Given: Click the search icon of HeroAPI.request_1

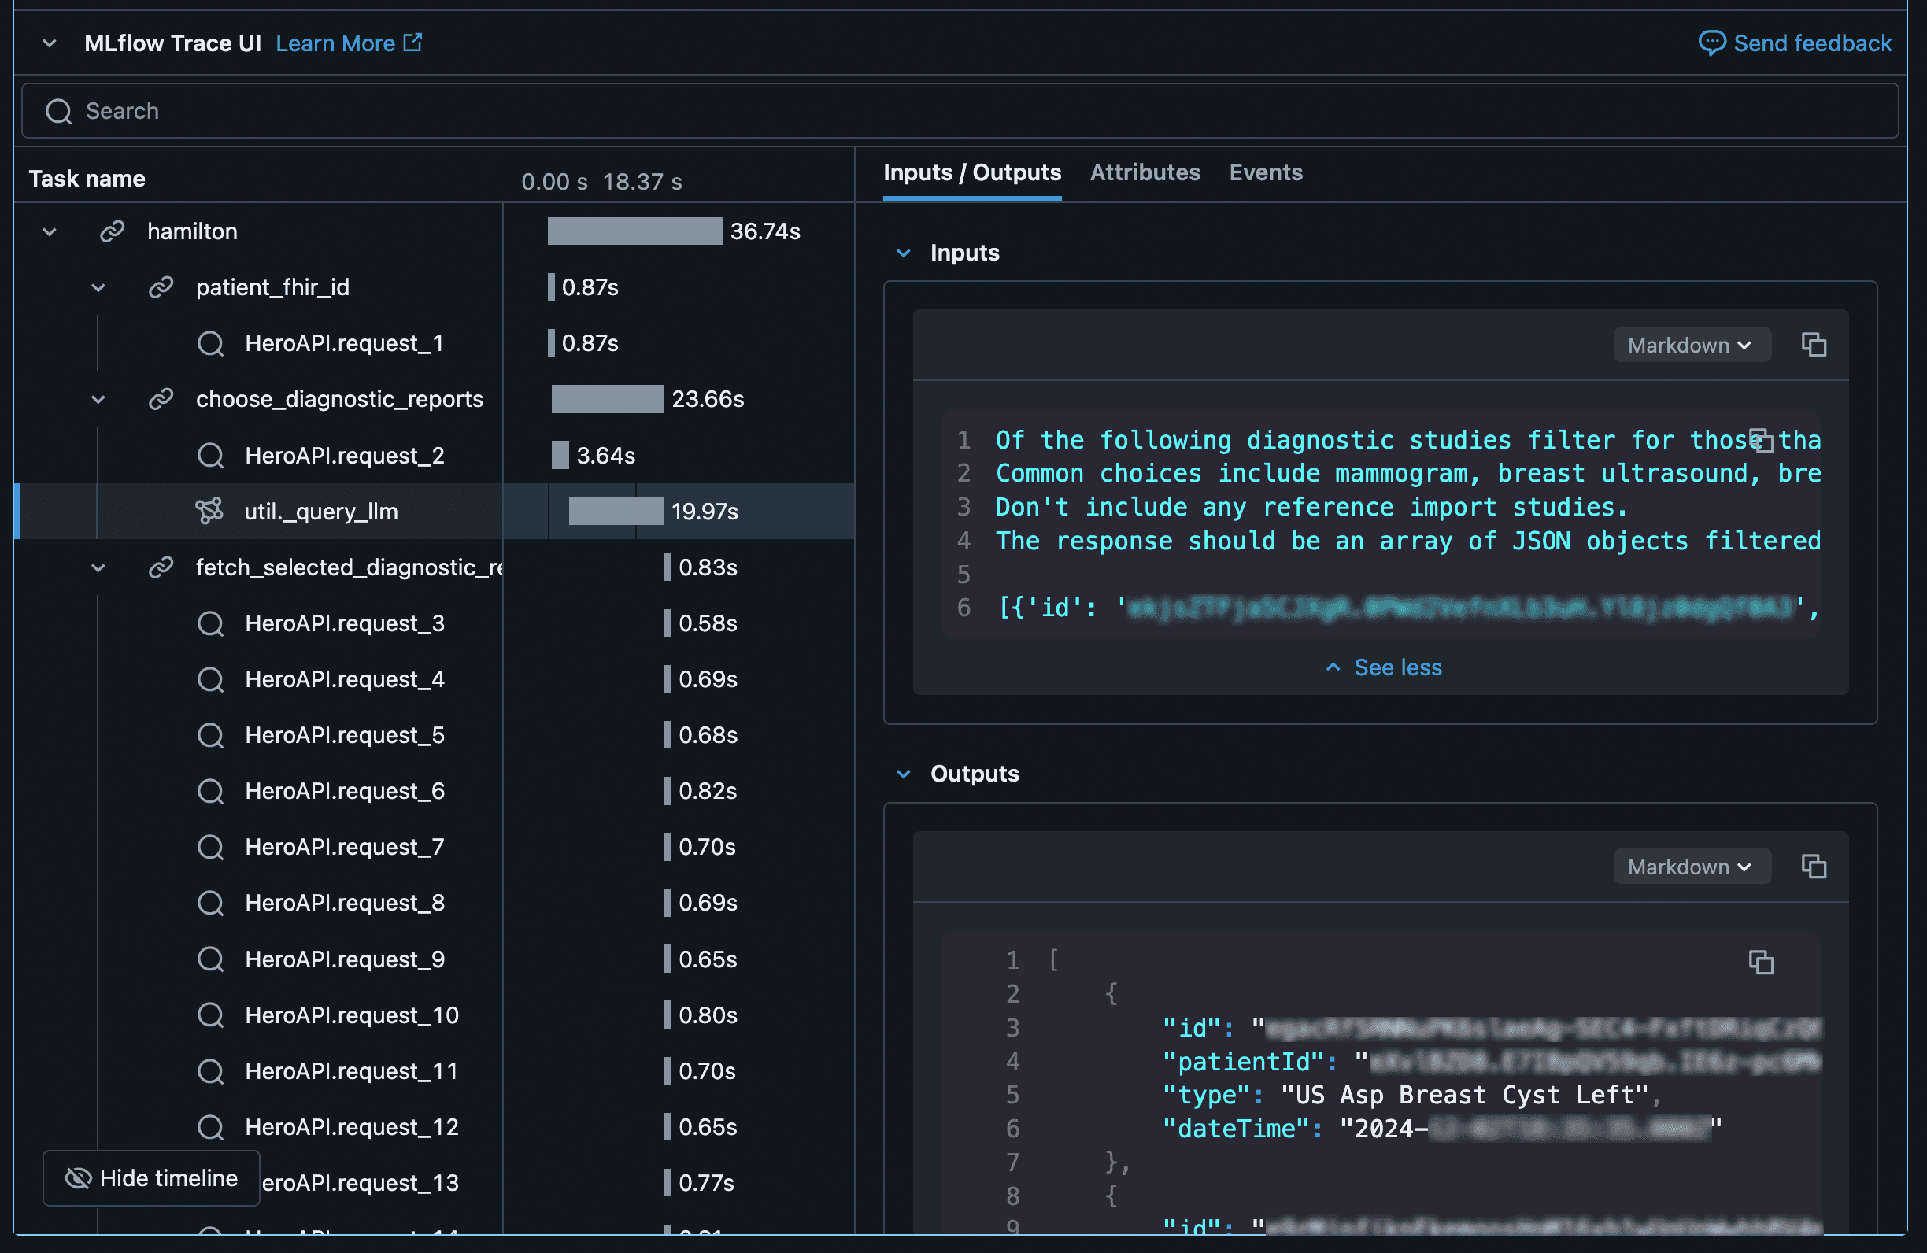Looking at the screenshot, I should (x=210, y=343).
